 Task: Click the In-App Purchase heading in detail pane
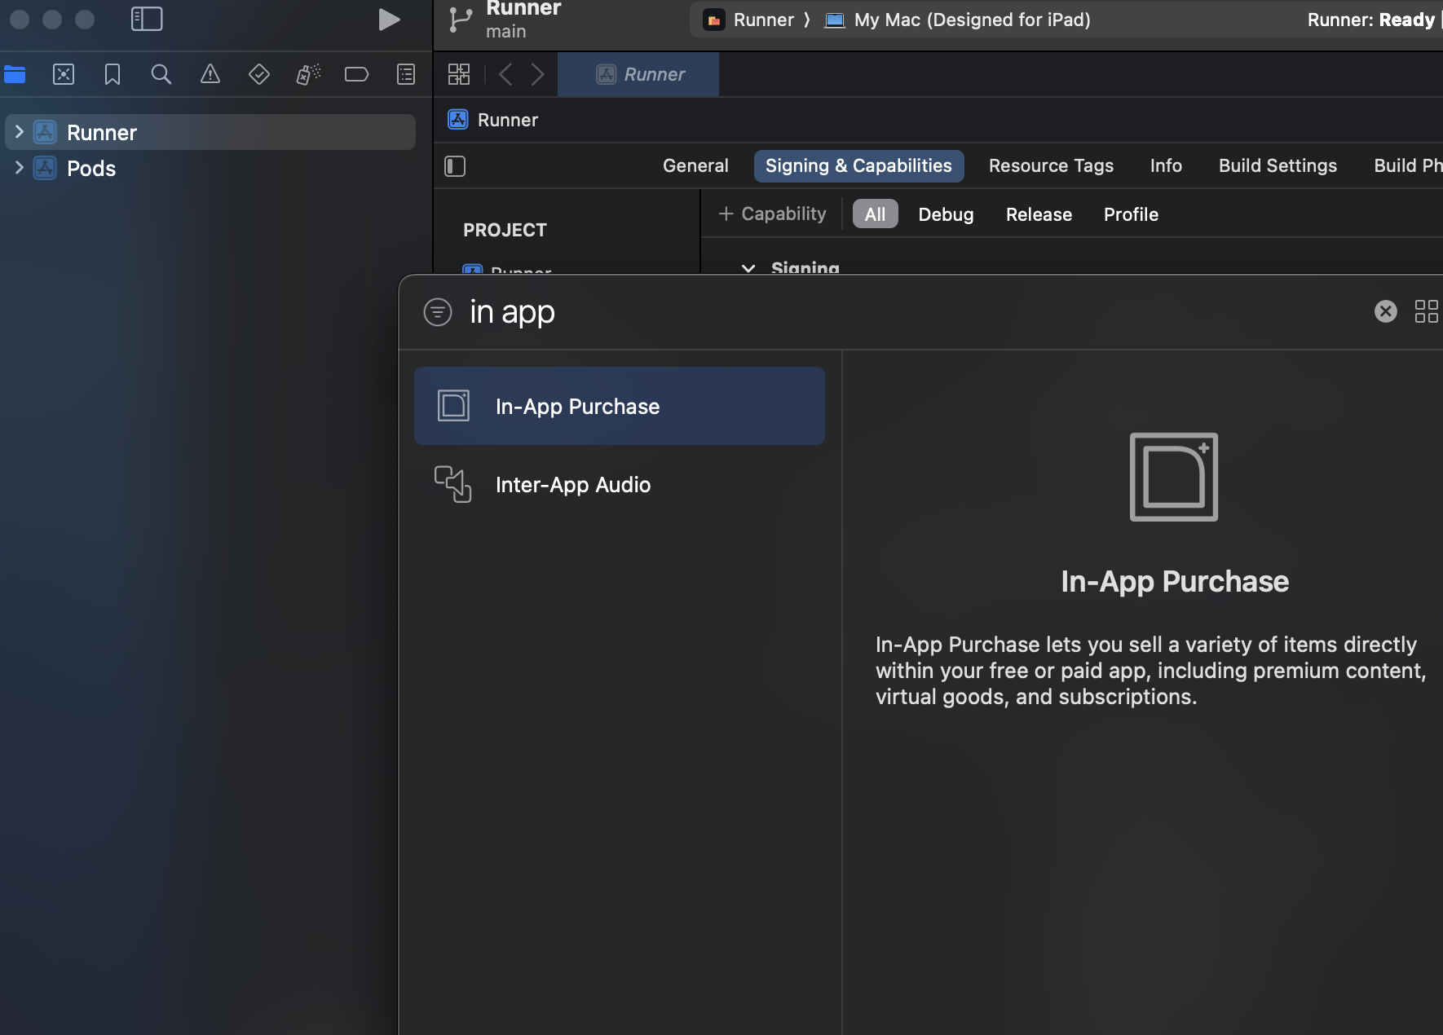coord(1175,581)
